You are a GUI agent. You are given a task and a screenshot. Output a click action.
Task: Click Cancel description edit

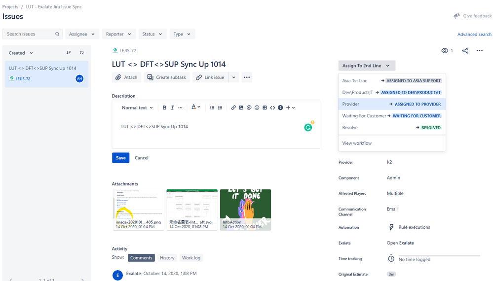click(x=142, y=158)
